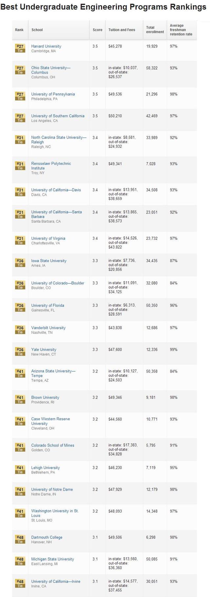Go to the Michigan State University link
Image resolution: width=210 pixels, height=597 pixels.
tap(52, 559)
